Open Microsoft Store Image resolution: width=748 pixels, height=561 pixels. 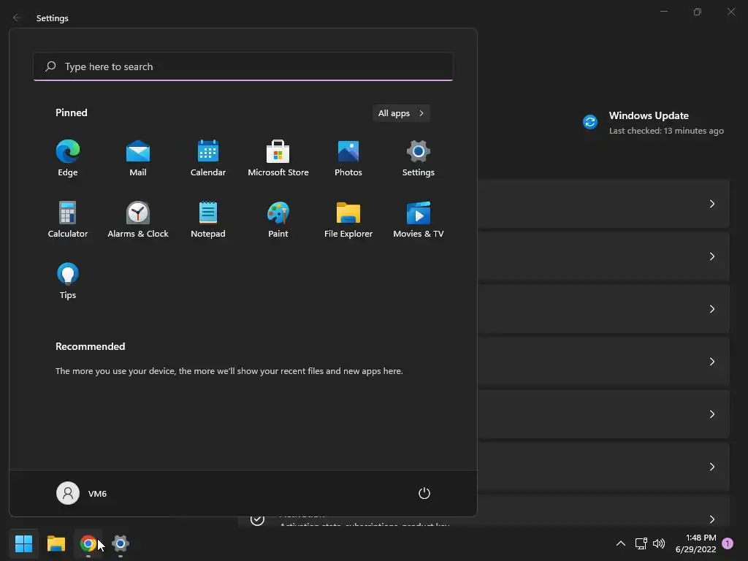(278, 159)
